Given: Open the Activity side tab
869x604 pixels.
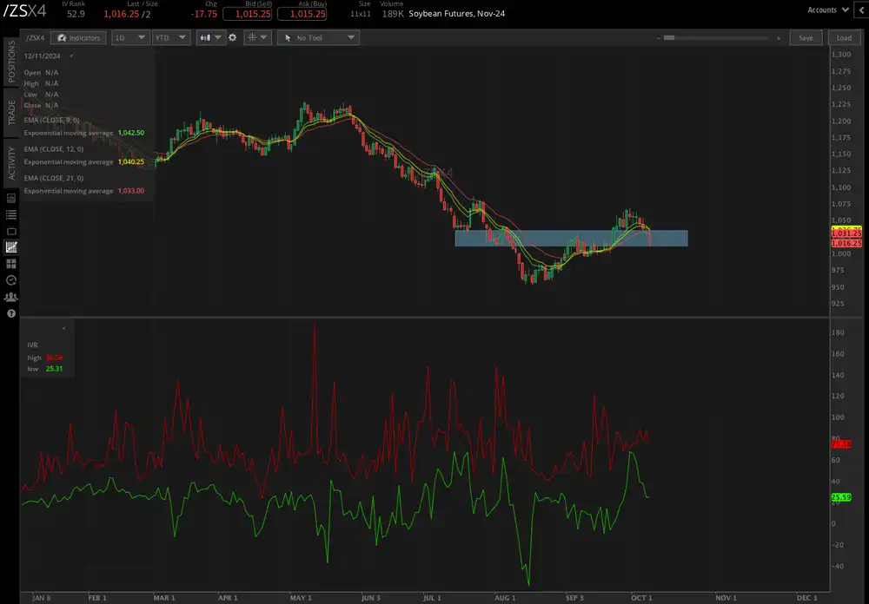Looking at the screenshot, I should coord(11,161).
